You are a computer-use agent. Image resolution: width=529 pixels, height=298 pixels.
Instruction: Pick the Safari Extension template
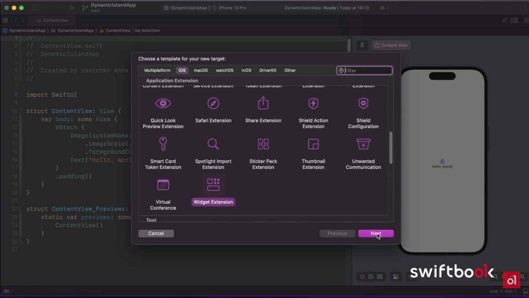pyautogui.click(x=213, y=110)
